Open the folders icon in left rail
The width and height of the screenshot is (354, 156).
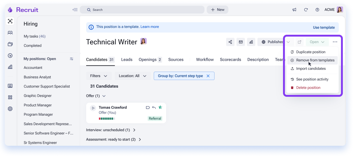click(x=10, y=44)
